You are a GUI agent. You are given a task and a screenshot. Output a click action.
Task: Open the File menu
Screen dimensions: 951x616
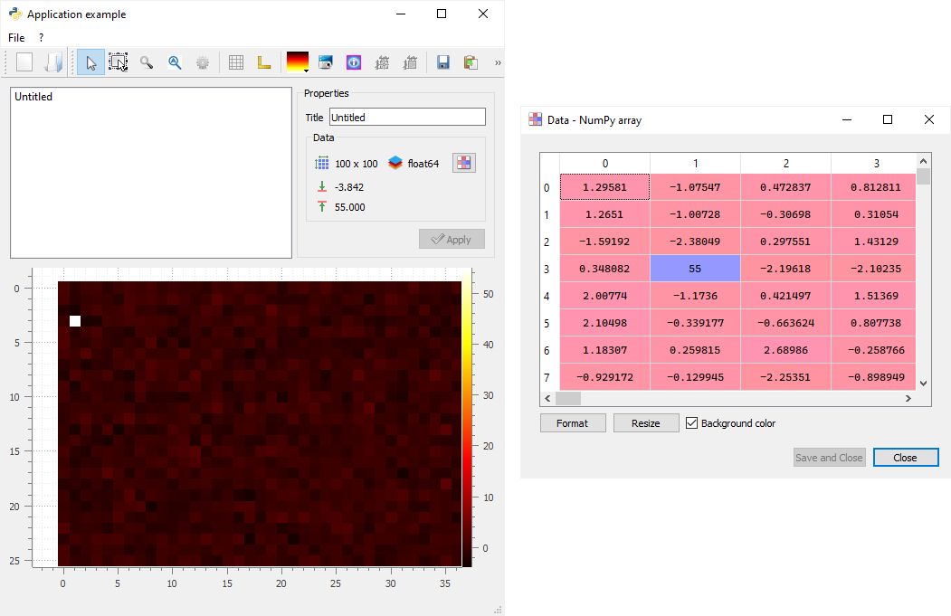(16, 38)
